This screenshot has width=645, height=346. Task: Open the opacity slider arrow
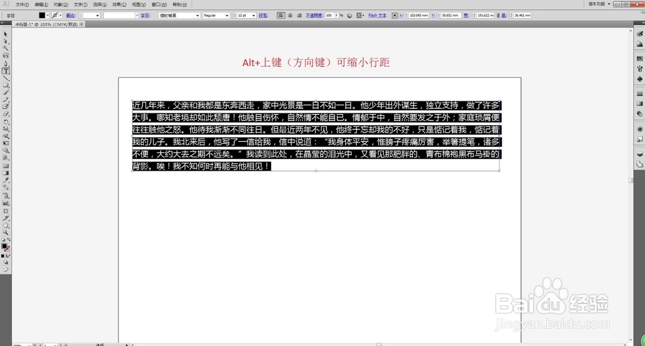tap(337, 15)
